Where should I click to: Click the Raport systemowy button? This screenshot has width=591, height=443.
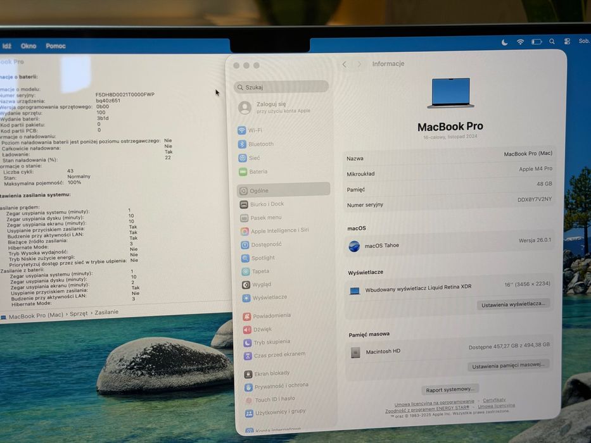(450, 389)
